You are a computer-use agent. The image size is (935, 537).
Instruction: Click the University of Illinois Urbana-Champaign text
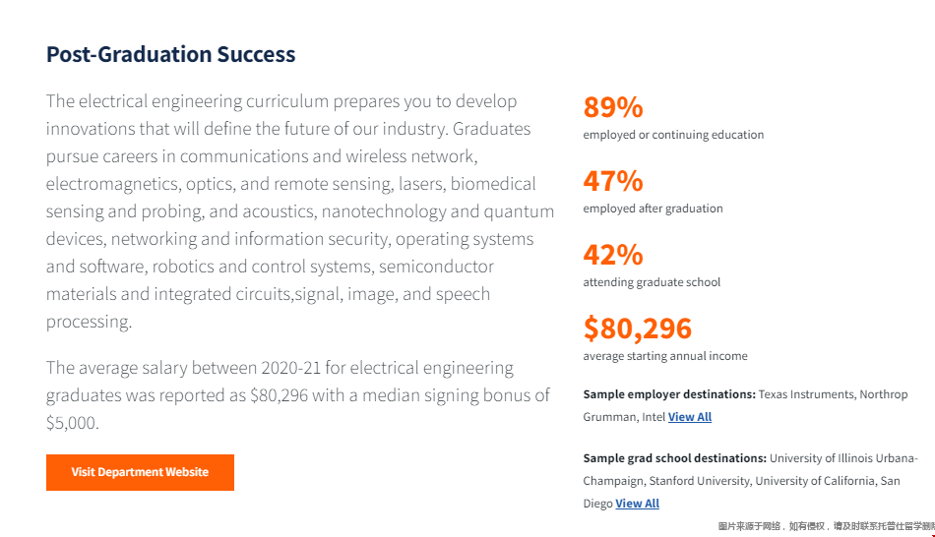tap(751, 470)
